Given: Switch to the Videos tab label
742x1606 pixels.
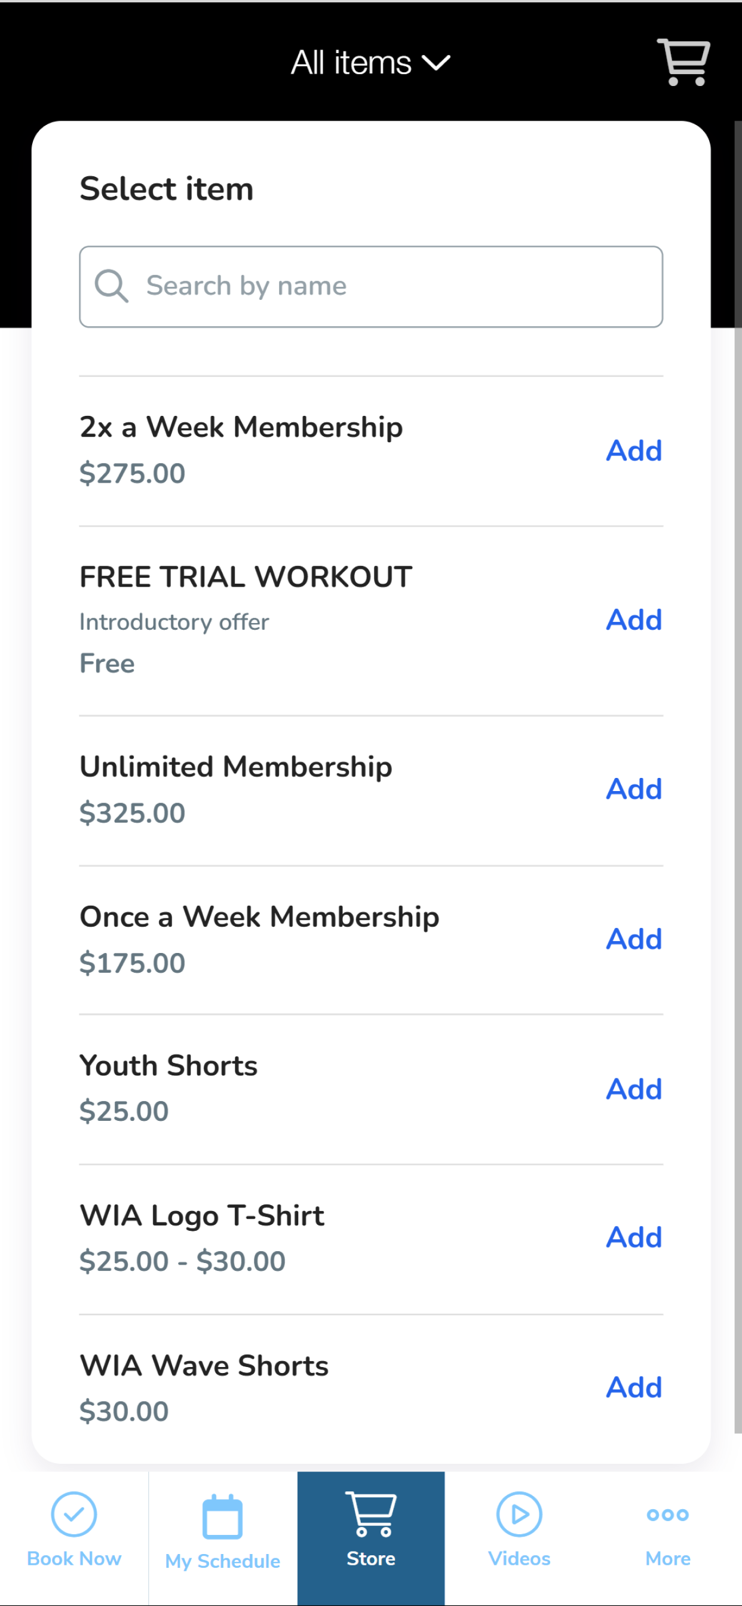Looking at the screenshot, I should [x=519, y=1558].
